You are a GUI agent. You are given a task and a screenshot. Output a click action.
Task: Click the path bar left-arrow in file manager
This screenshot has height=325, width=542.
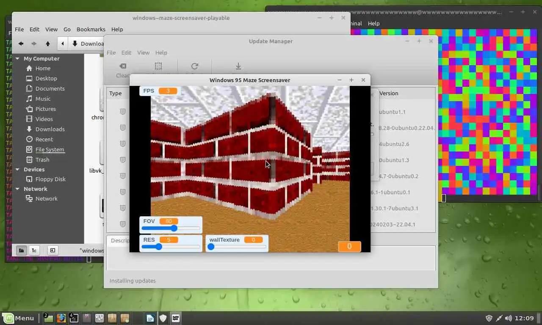(63, 44)
